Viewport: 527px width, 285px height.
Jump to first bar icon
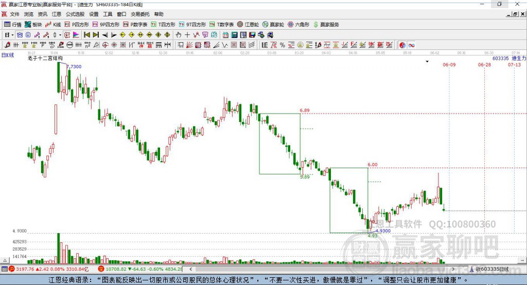coord(86,35)
